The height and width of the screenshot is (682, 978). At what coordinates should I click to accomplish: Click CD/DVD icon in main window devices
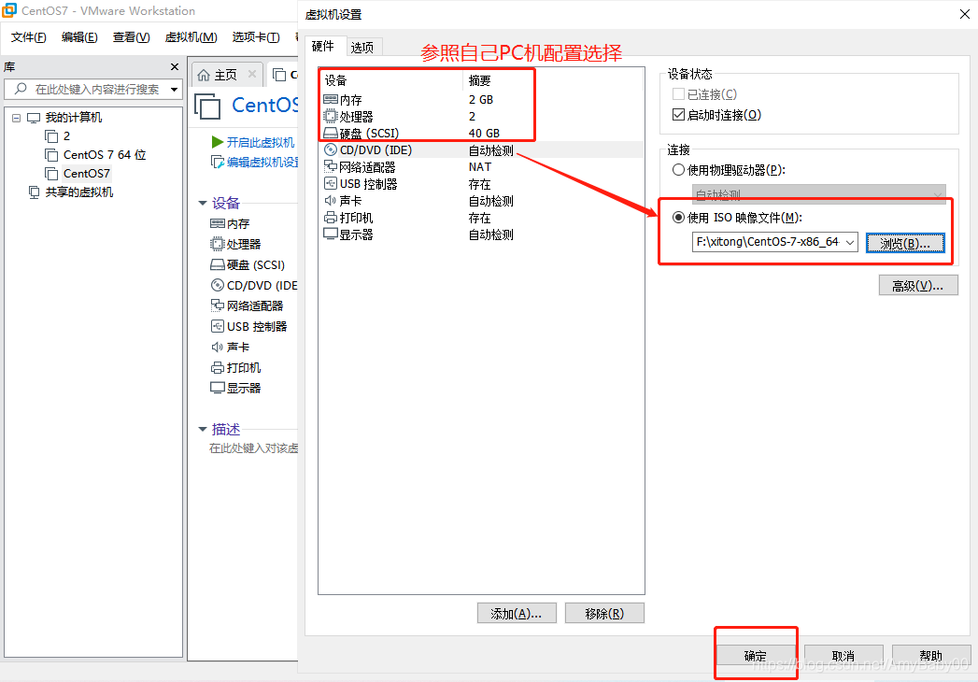[218, 285]
